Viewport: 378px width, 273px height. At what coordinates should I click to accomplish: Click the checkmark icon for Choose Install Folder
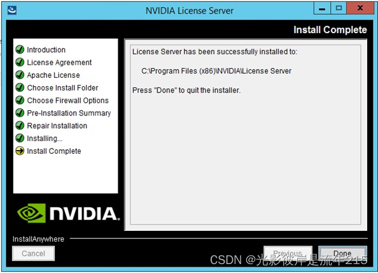20,87
